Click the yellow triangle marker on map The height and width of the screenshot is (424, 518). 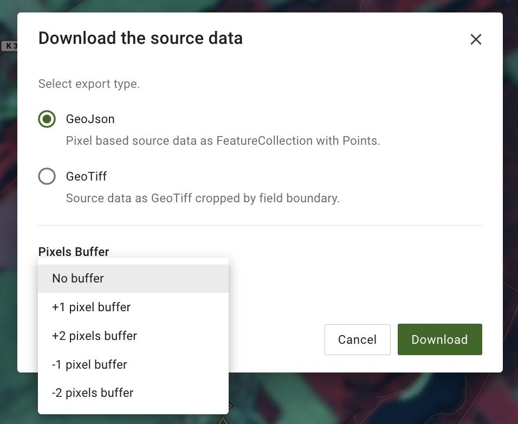[x=223, y=419]
